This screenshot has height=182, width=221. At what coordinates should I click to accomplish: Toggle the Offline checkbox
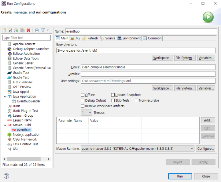point(83,95)
